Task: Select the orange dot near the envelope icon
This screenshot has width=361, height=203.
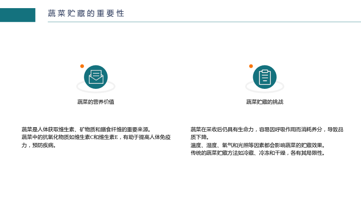Action: click(82, 66)
